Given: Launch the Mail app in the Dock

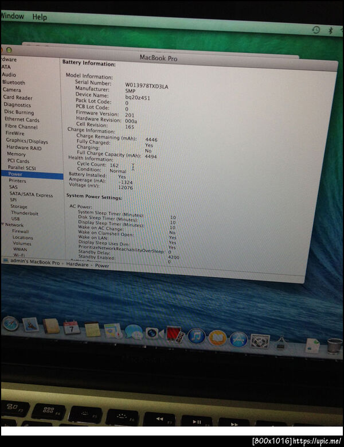Looking at the screenshot, I should 30,325.
